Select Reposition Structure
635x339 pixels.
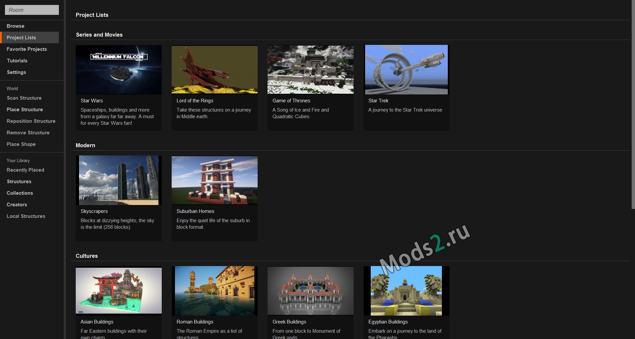click(x=31, y=121)
